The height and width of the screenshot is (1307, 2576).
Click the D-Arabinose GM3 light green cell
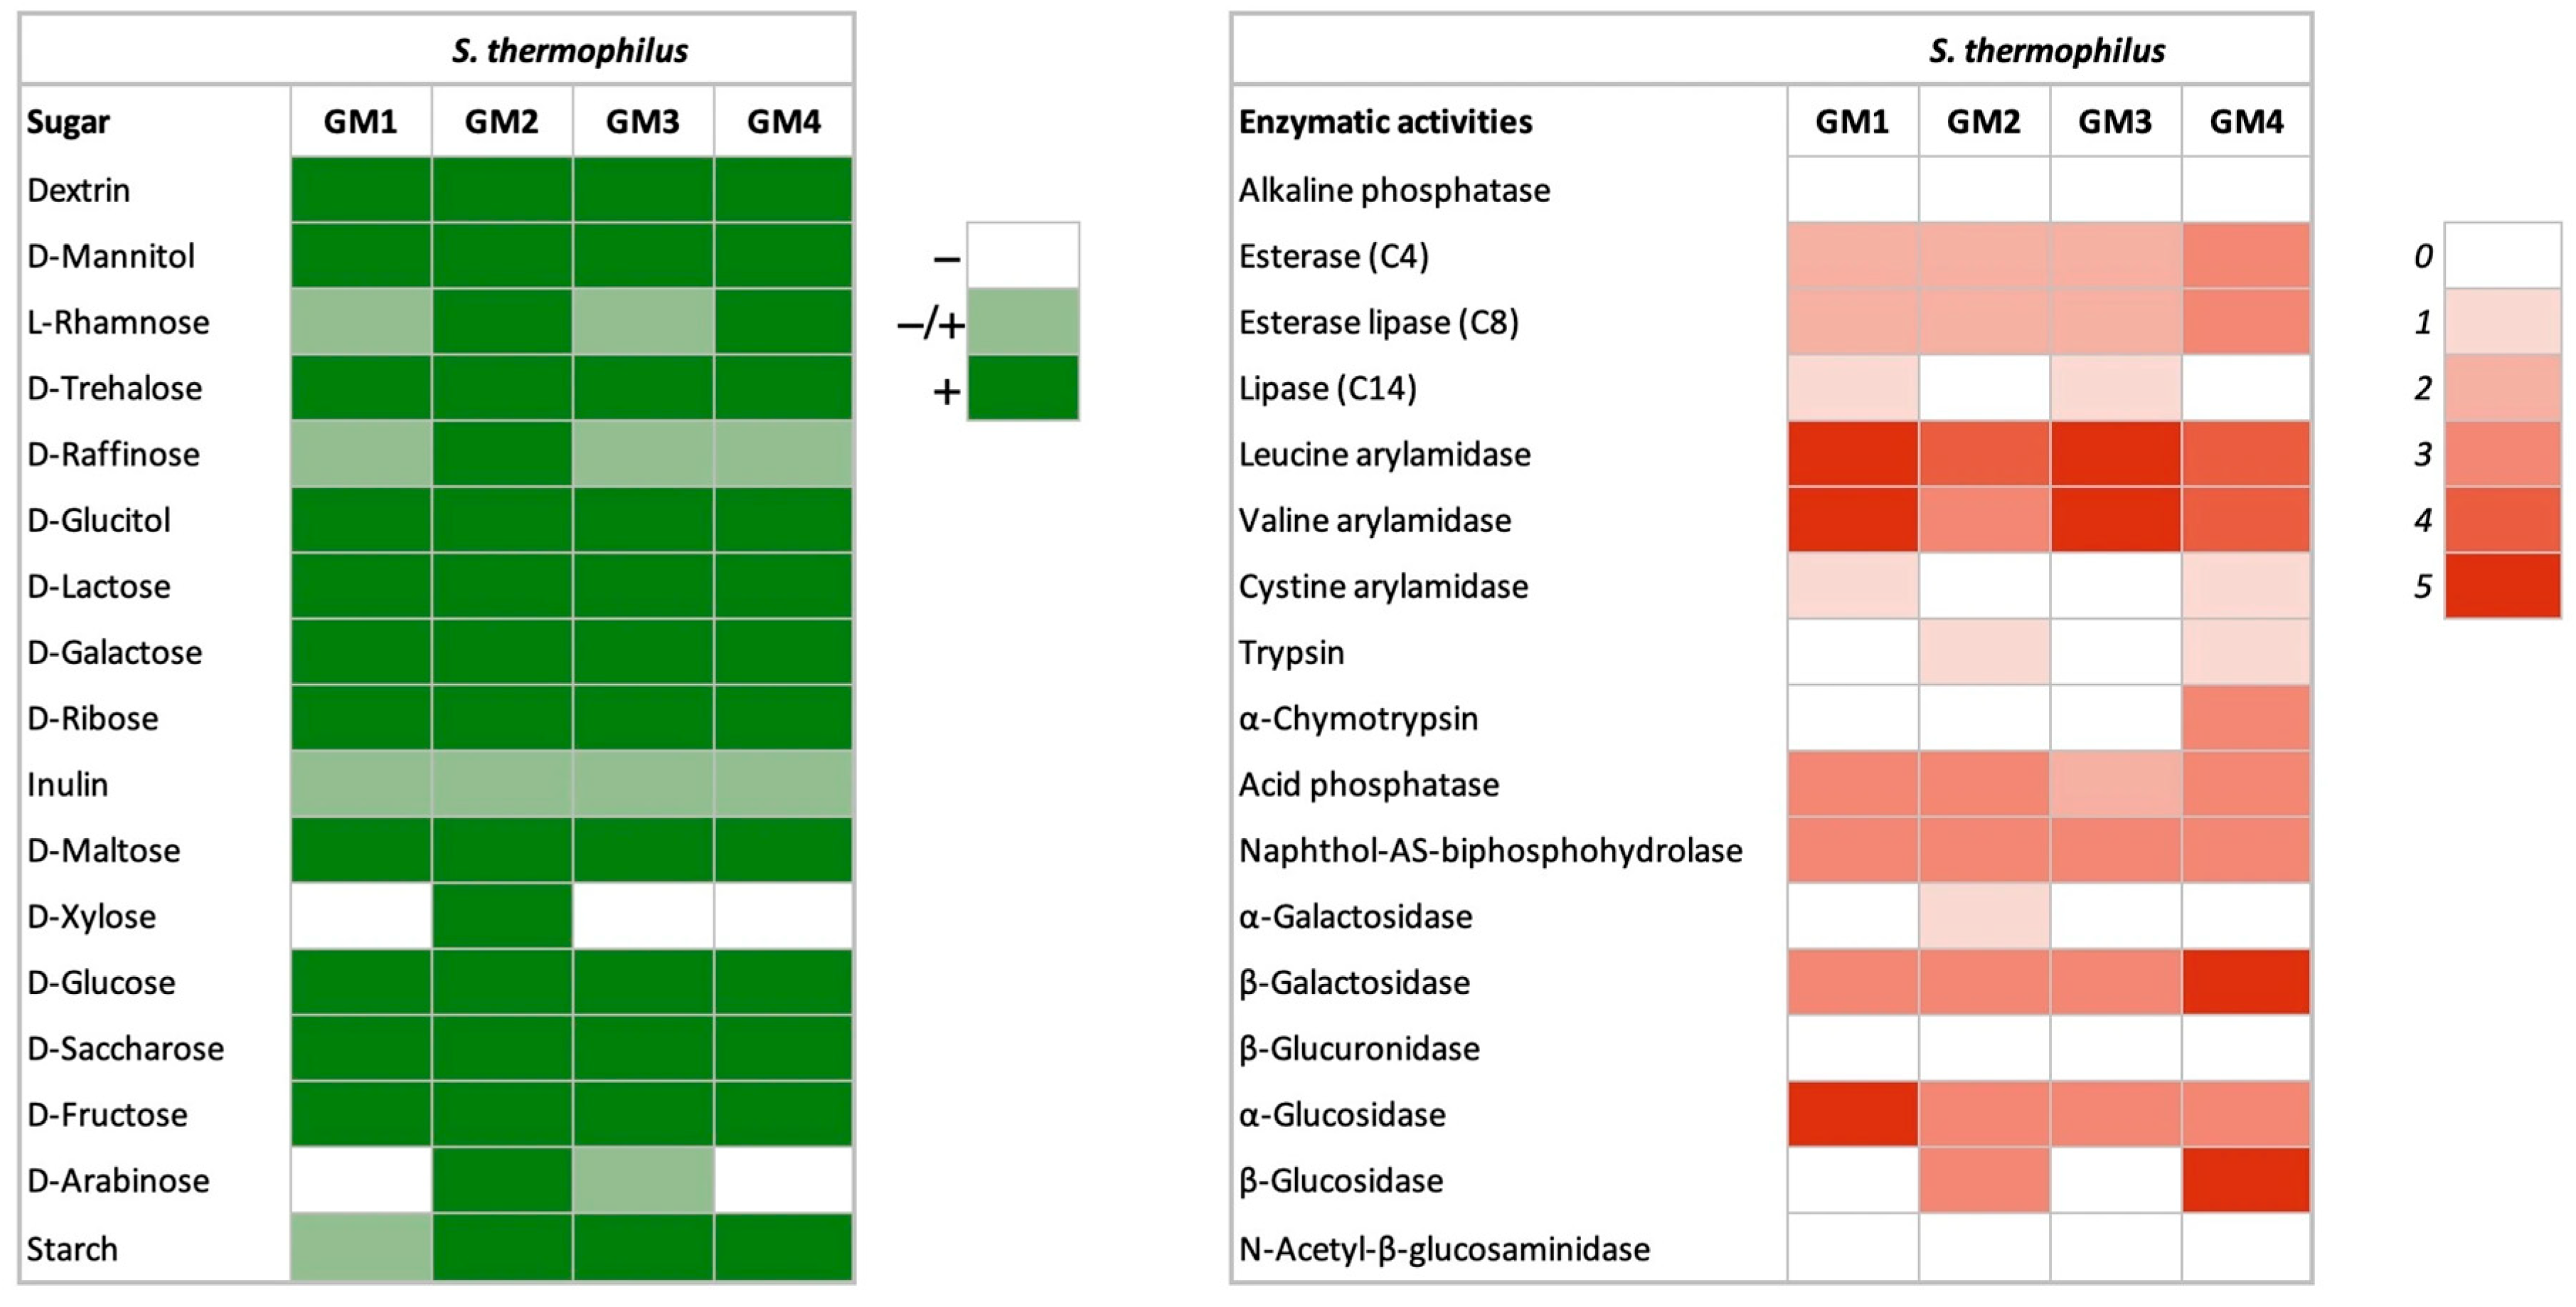coord(643,1180)
